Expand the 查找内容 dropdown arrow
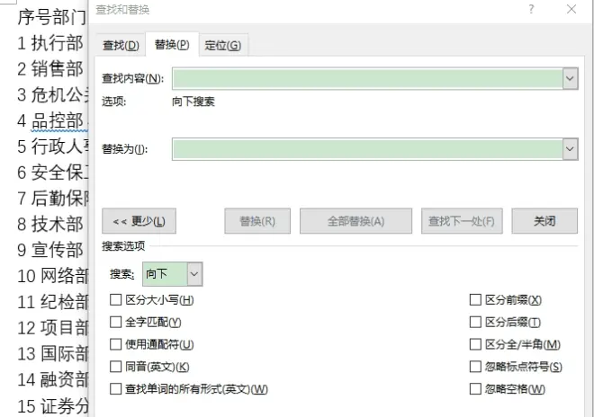This screenshot has width=594, height=417. point(570,79)
